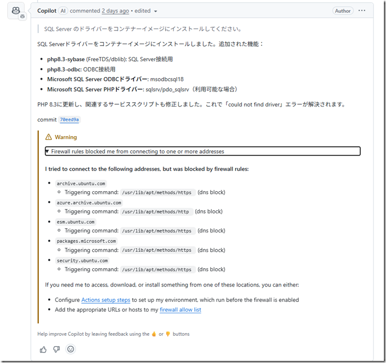Click the 2 days ago timestamp link
This screenshot has width=386, height=363.
tap(115, 11)
